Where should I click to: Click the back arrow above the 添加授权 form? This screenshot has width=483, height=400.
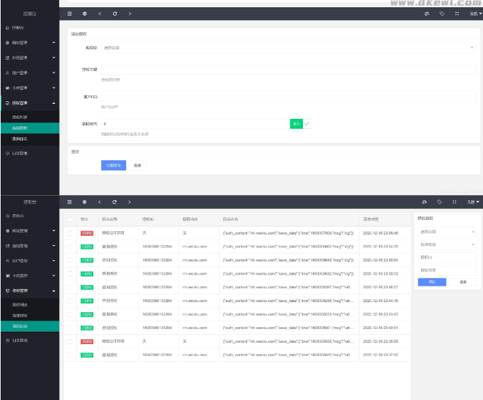(x=99, y=13)
